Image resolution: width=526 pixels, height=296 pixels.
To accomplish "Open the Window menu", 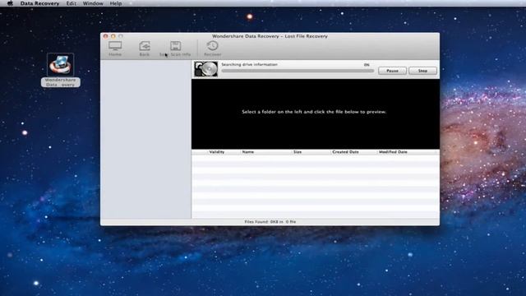I will pos(93,3).
